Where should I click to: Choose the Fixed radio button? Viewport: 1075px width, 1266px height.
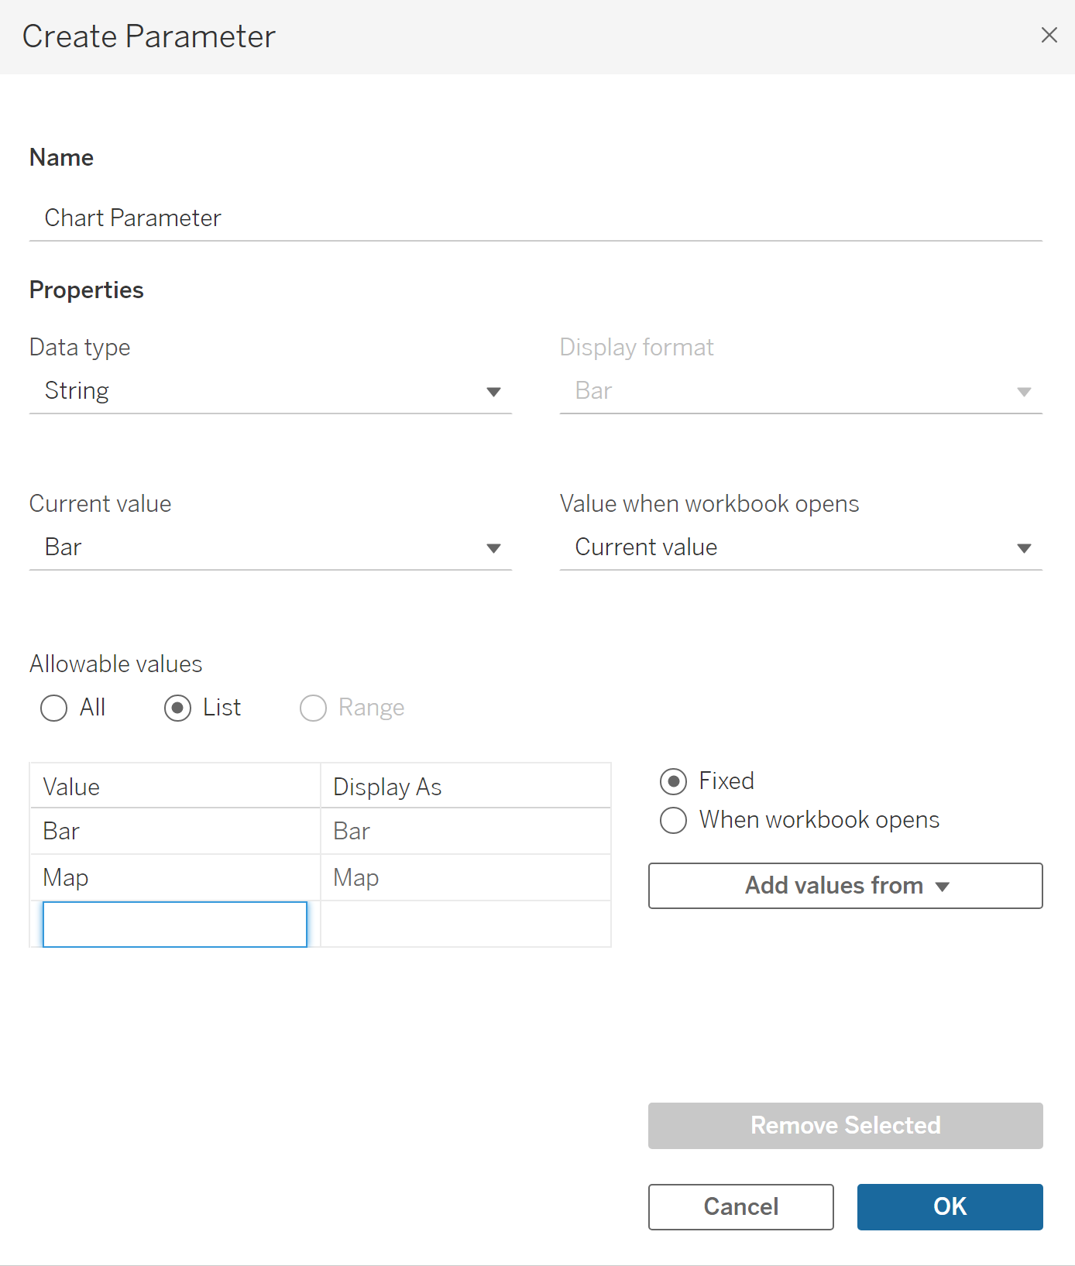tap(673, 781)
